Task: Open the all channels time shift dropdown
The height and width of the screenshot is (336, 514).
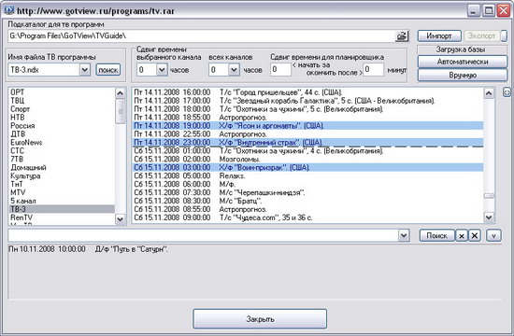Action: pos(234,70)
